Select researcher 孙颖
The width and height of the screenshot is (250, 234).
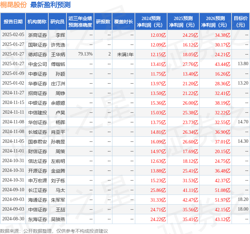pyautogui.click(x=60, y=74)
